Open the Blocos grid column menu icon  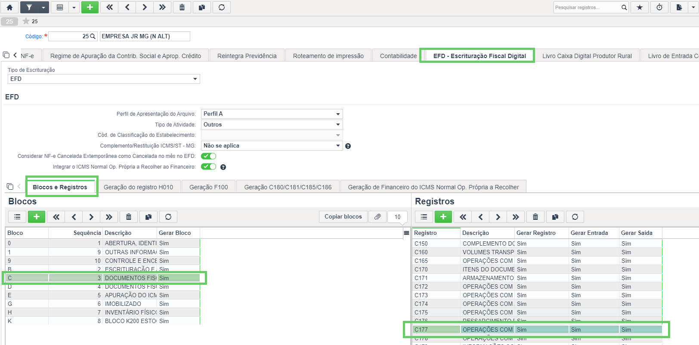(406, 233)
